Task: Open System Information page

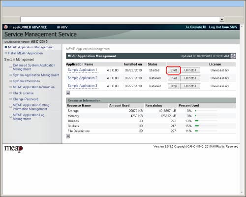Action: coord(27,81)
